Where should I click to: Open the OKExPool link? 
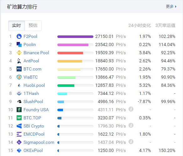tap(33, 150)
